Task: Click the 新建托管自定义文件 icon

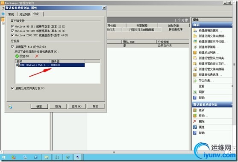Action: (x=195, y=63)
